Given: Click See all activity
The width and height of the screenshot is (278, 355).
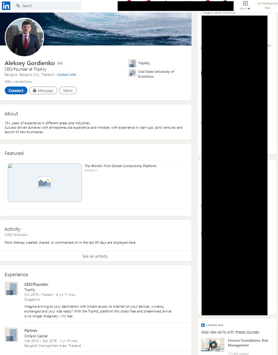Looking at the screenshot, I should point(95,256).
